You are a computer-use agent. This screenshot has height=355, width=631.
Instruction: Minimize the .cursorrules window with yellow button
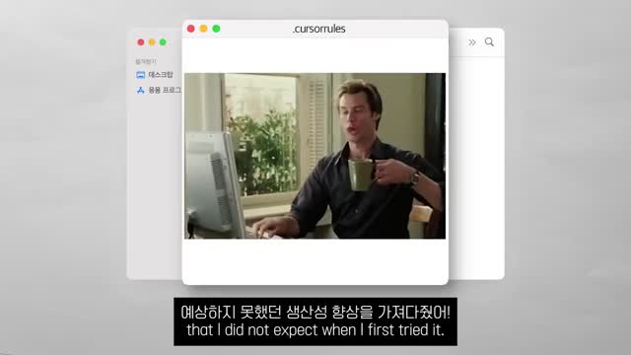tap(204, 29)
